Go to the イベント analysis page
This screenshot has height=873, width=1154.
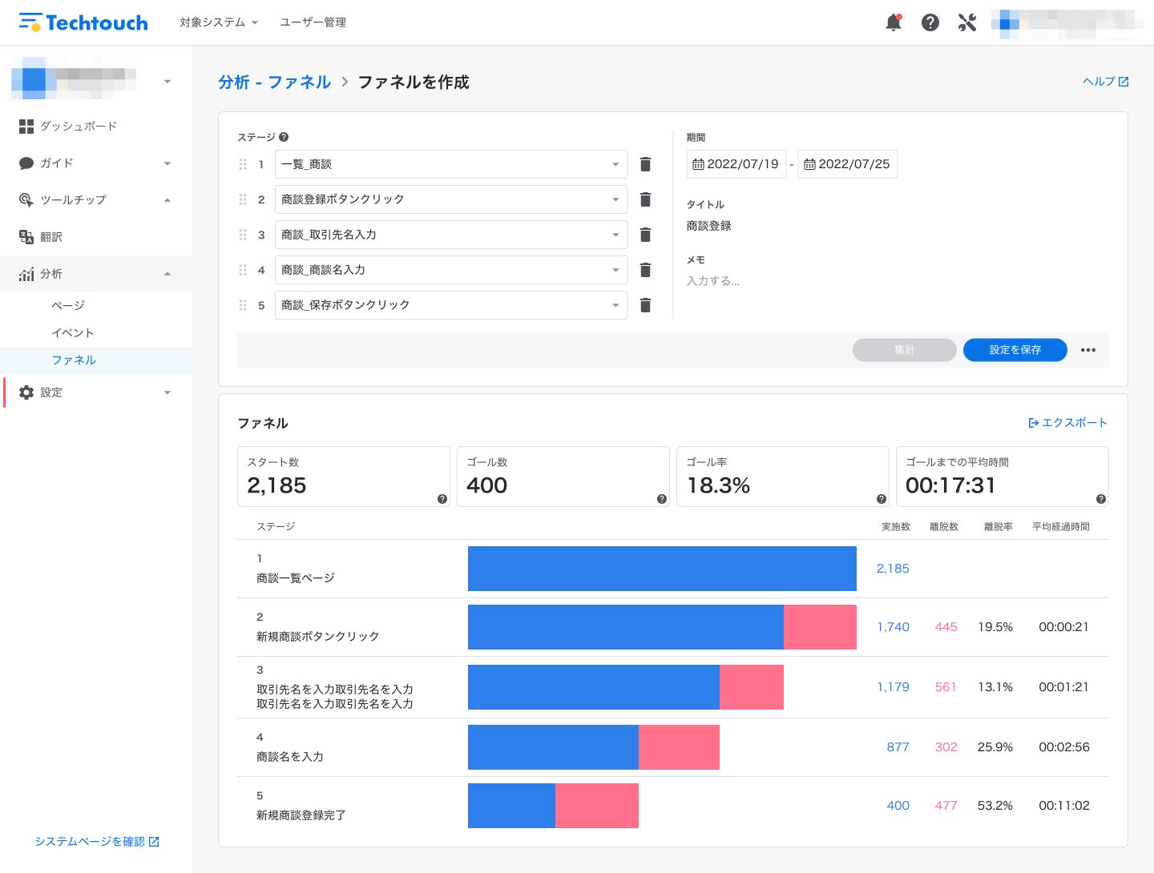73,332
